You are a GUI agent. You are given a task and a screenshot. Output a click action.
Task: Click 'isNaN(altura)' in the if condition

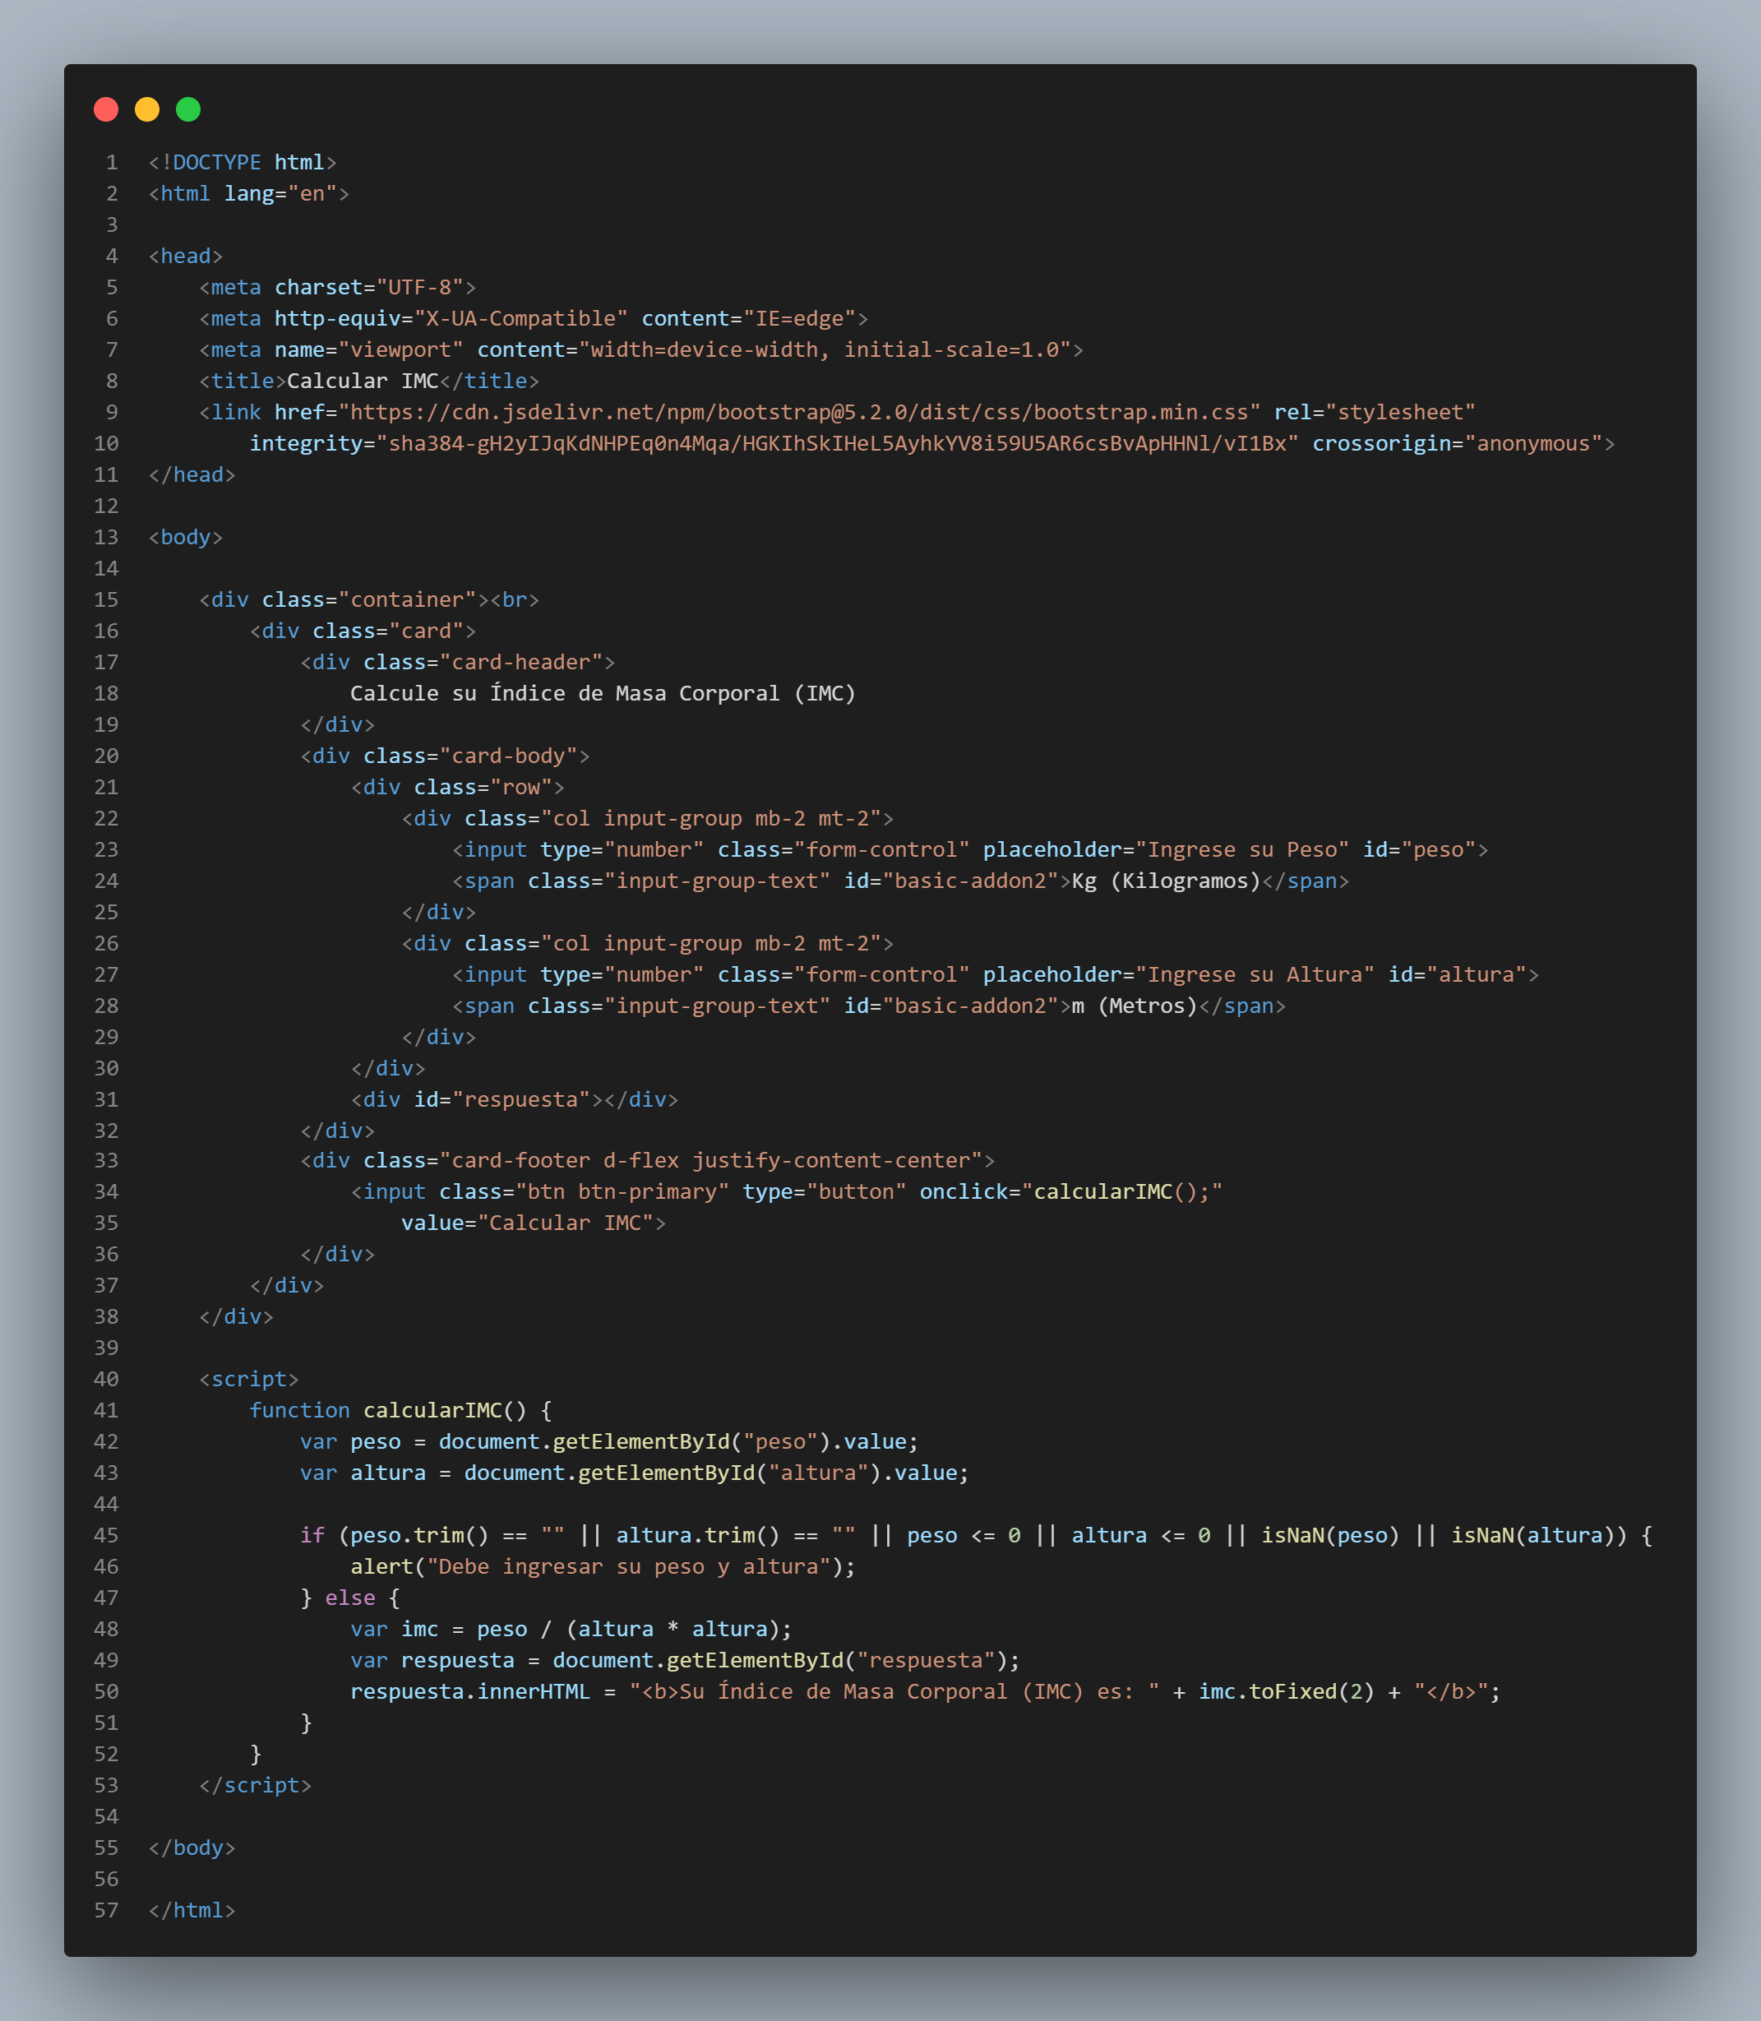[x=1533, y=1537]
